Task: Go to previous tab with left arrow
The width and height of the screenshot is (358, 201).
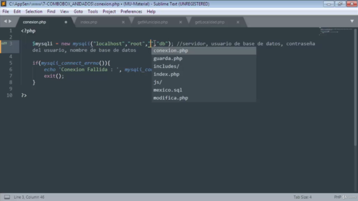Action: pyautogui.click(x=5, y=21)
